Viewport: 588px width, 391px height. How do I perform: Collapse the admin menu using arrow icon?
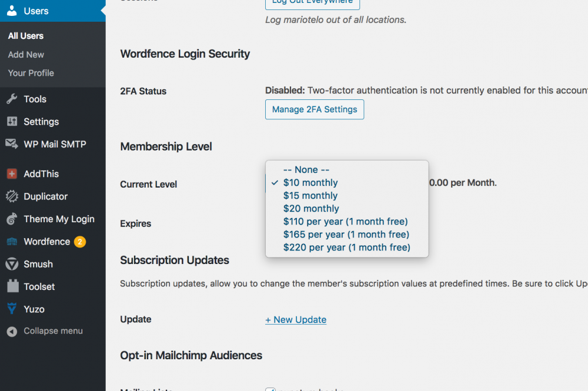pyautogui.click(x=12, y=332)
